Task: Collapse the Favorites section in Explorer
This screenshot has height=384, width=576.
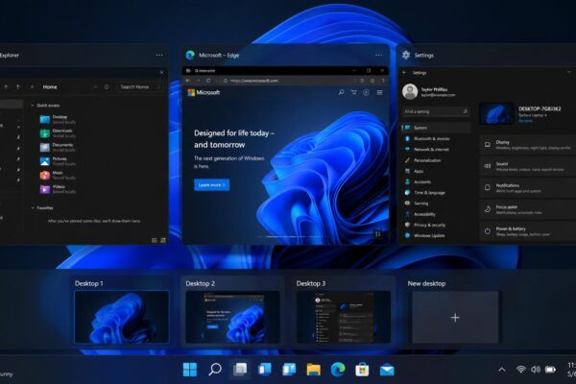Action: click(x=33, y=208)
